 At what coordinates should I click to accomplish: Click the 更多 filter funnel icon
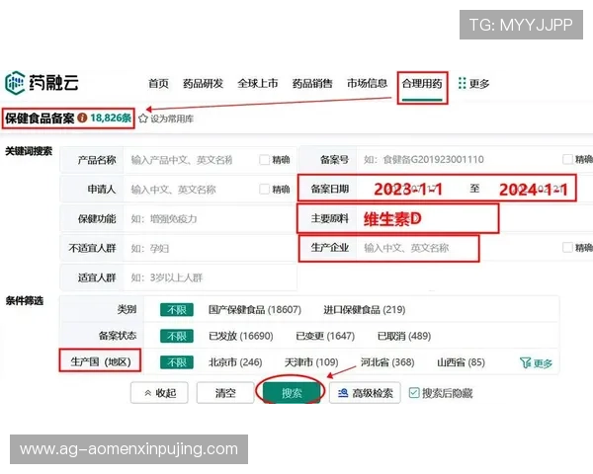point(525,362)
